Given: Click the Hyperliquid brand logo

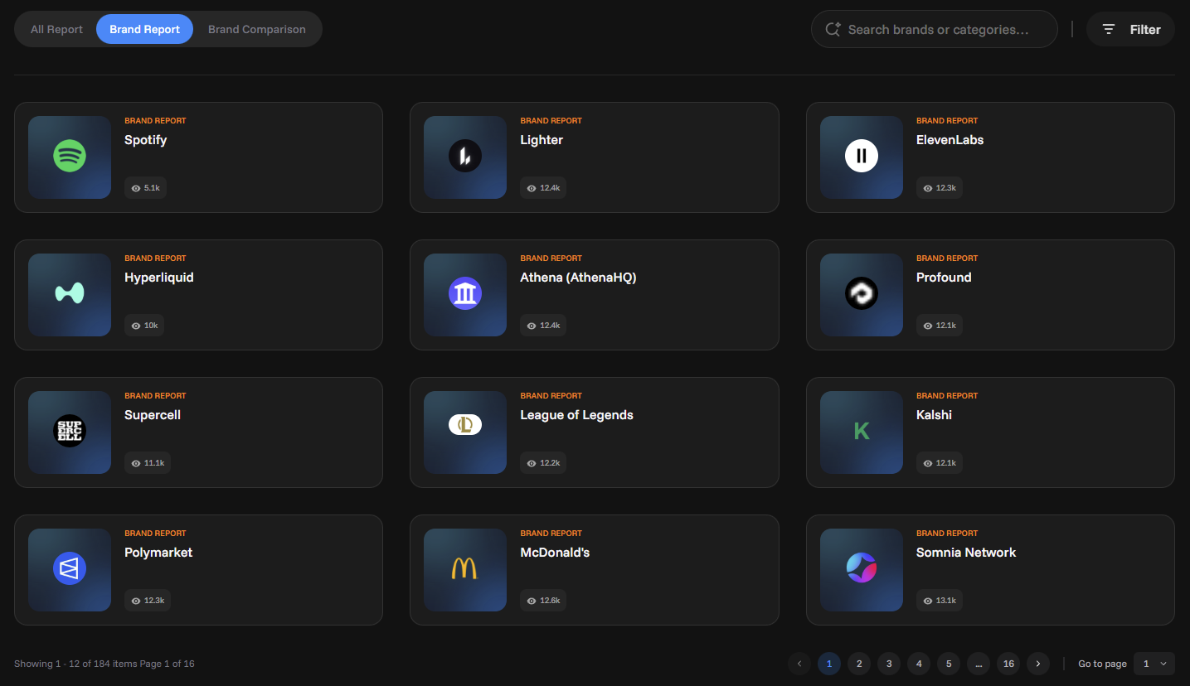Looking at the screenshot, I should (69, 295).
